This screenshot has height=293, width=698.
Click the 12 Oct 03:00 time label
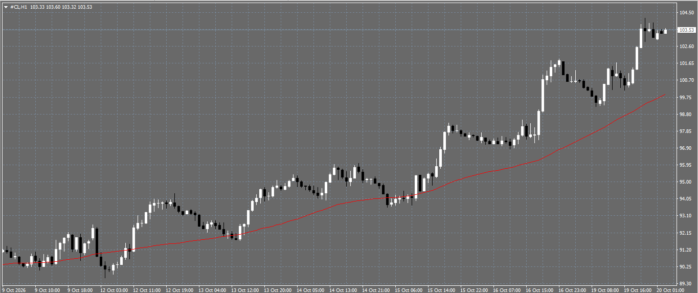click(115, 290)
